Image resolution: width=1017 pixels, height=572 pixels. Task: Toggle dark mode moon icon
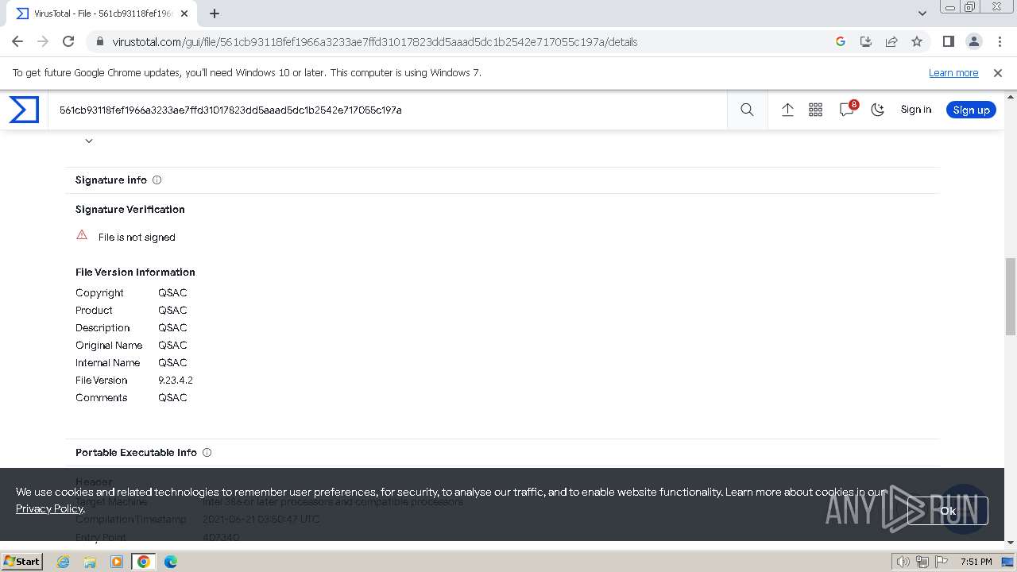[877, 110]
